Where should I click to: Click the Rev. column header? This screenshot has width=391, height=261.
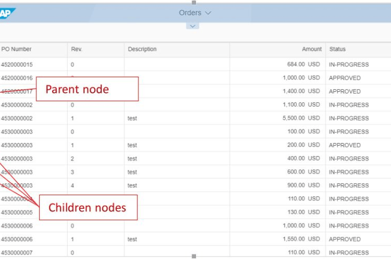point(77,49)
